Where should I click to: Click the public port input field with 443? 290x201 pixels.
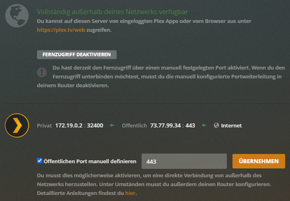coord(184,161)
